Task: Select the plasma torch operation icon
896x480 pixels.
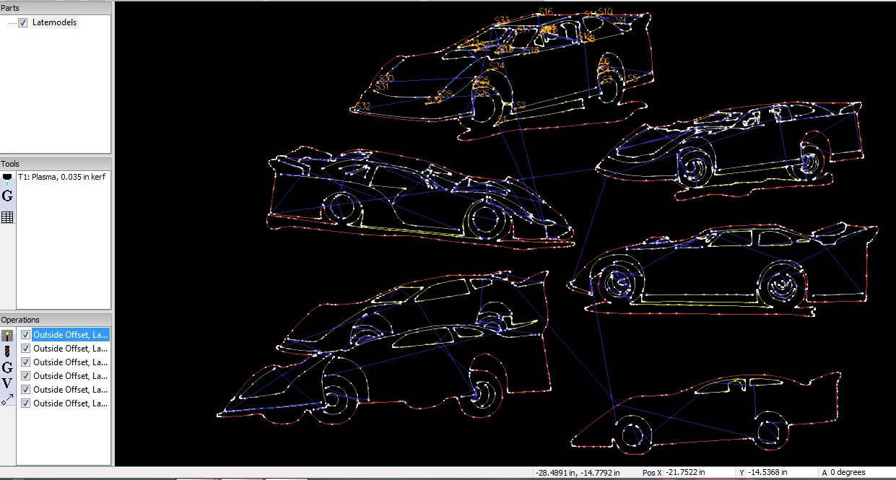Action: point(7,334)
